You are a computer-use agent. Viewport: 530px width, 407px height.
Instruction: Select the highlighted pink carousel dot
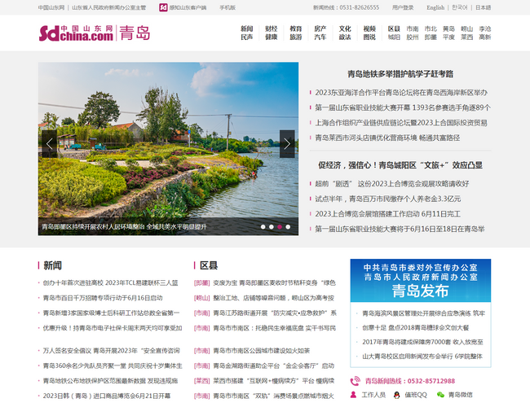pyautogui.click(x=280, y=227)
